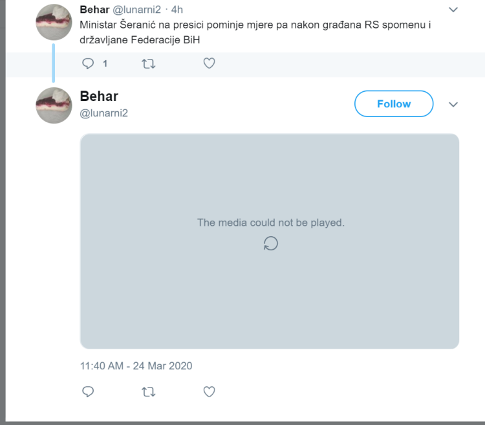
Task: Open Behar's avatar on the top tweet
Action: pyautogui.click(x=54, y=21)
